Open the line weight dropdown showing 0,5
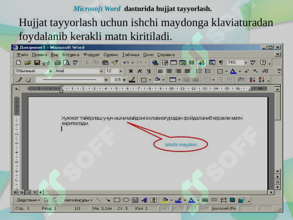The width and height of the screenshot is (293, 220). (x=124, y=80)
